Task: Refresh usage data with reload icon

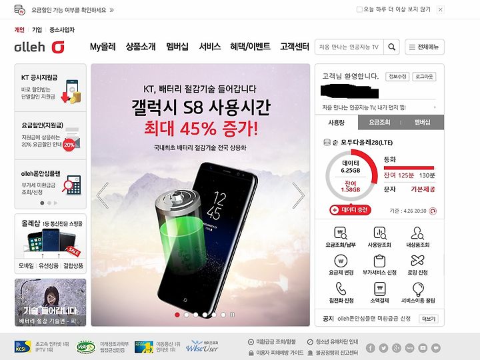Action: (x=433, y=211)
